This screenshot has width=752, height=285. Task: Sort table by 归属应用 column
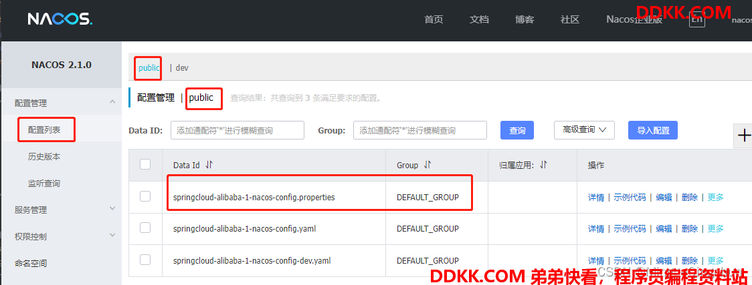point(543,165)
